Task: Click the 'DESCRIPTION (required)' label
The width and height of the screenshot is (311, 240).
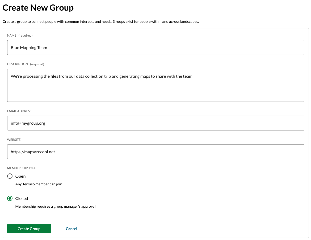Action: (26, 64)
